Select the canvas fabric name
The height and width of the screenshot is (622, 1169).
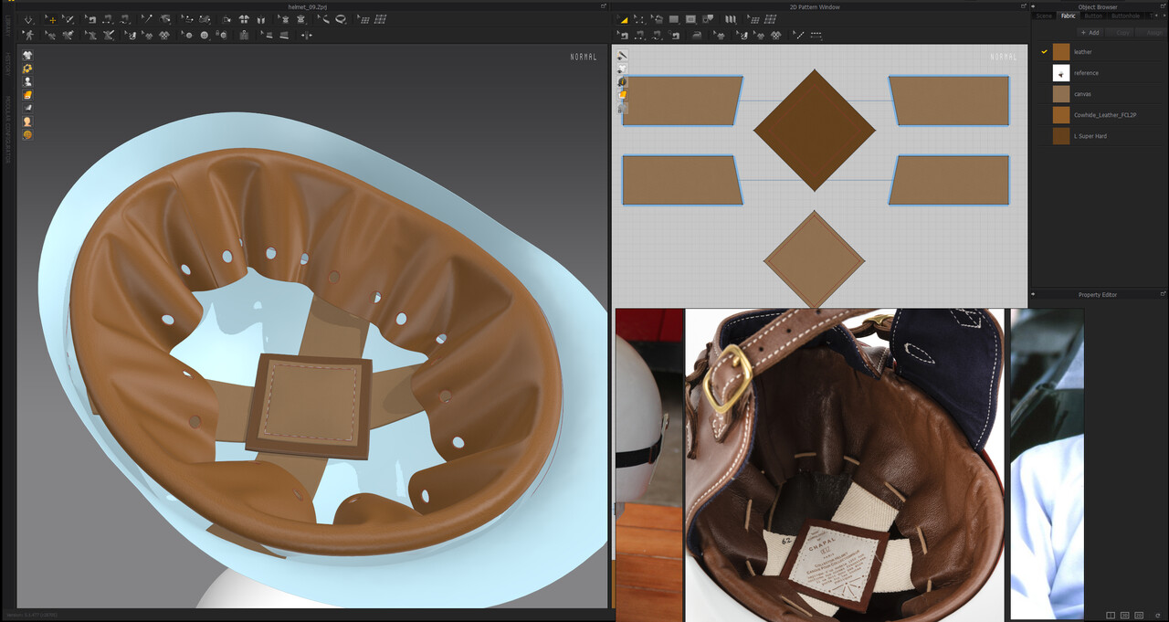pos(1082,94)
